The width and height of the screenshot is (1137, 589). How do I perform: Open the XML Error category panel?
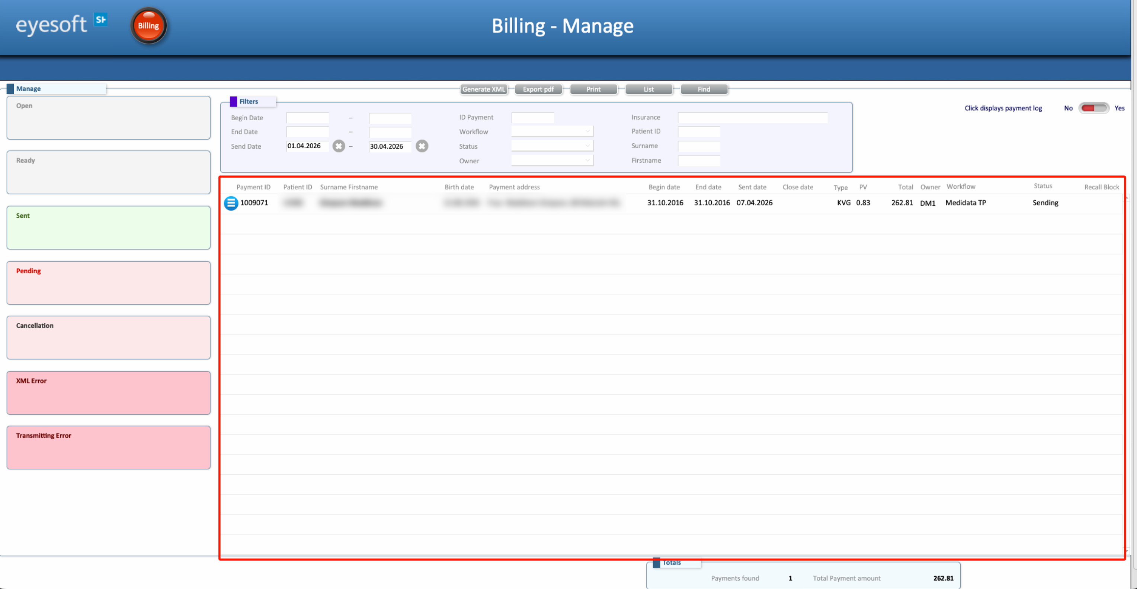[109, 393]
